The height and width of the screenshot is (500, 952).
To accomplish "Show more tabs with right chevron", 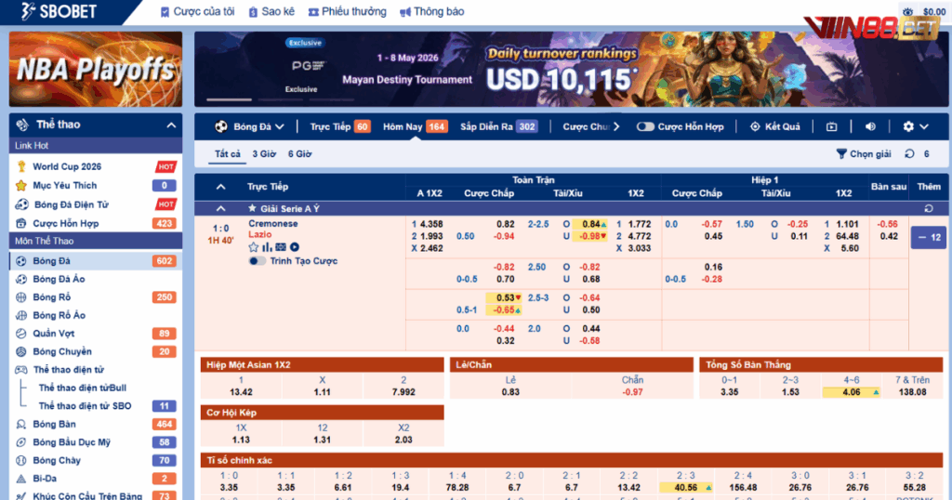I will pyautogui.click(x=616, y=126).
